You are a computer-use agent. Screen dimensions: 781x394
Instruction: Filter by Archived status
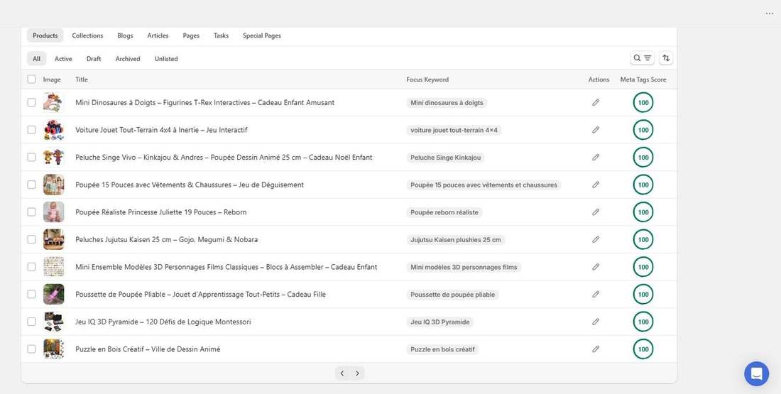click(x=128, y=59)
